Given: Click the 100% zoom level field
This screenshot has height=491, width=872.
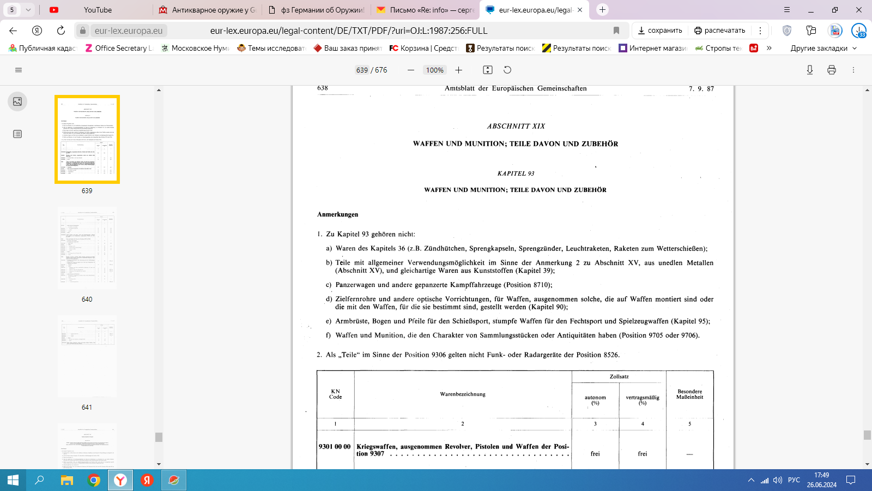Looking at the screenshot, I should [x=434, y=70].
